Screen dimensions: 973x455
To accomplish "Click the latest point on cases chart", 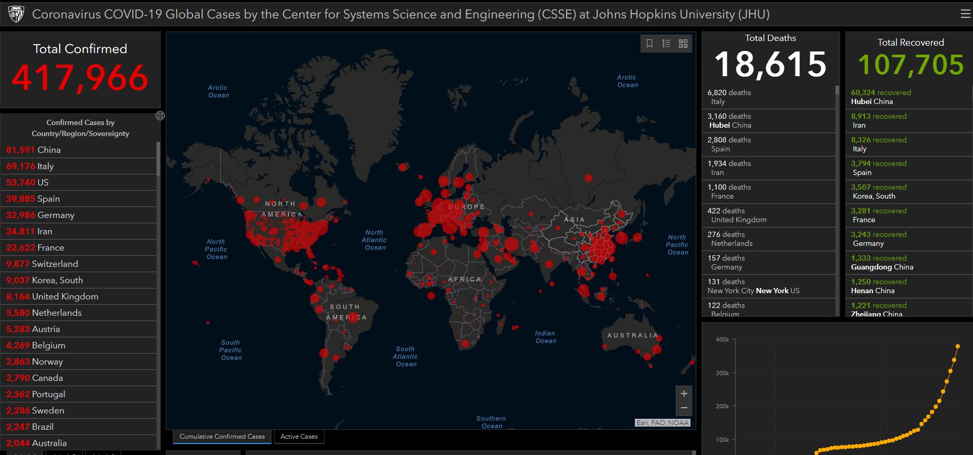I will (958, 346).
